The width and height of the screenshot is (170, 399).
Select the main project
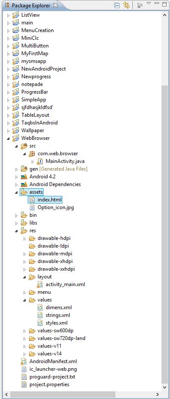[27, 23]
